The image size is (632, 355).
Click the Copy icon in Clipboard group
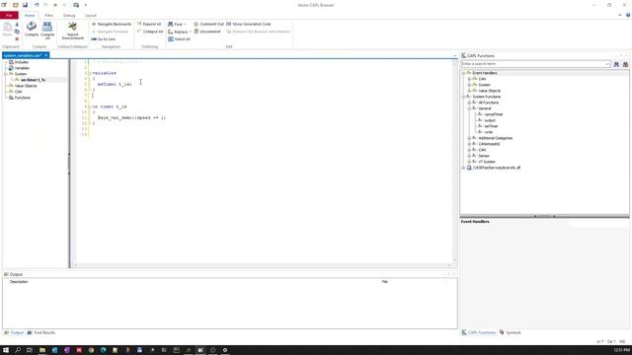click(17, 32)
